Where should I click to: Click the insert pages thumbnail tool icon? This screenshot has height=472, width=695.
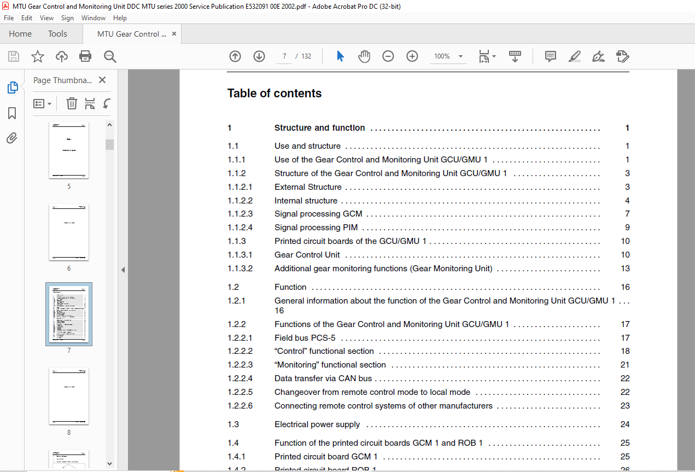click(x=90, y=103)
